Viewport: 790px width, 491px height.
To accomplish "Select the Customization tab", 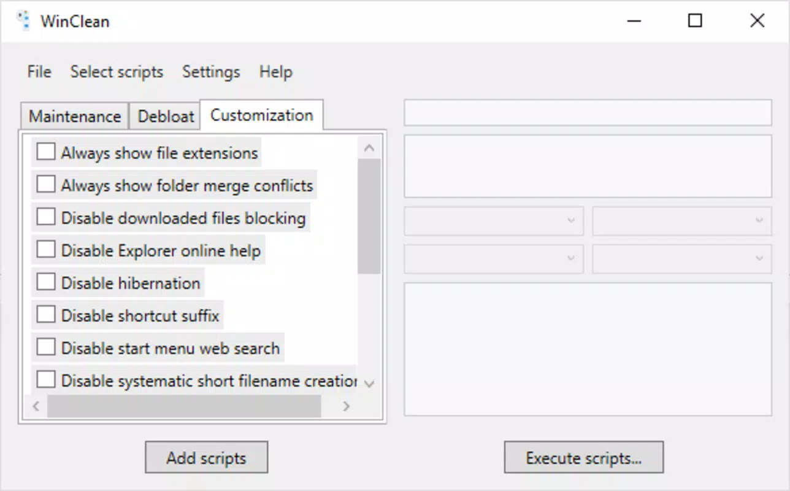I will [x=262, y=115].
